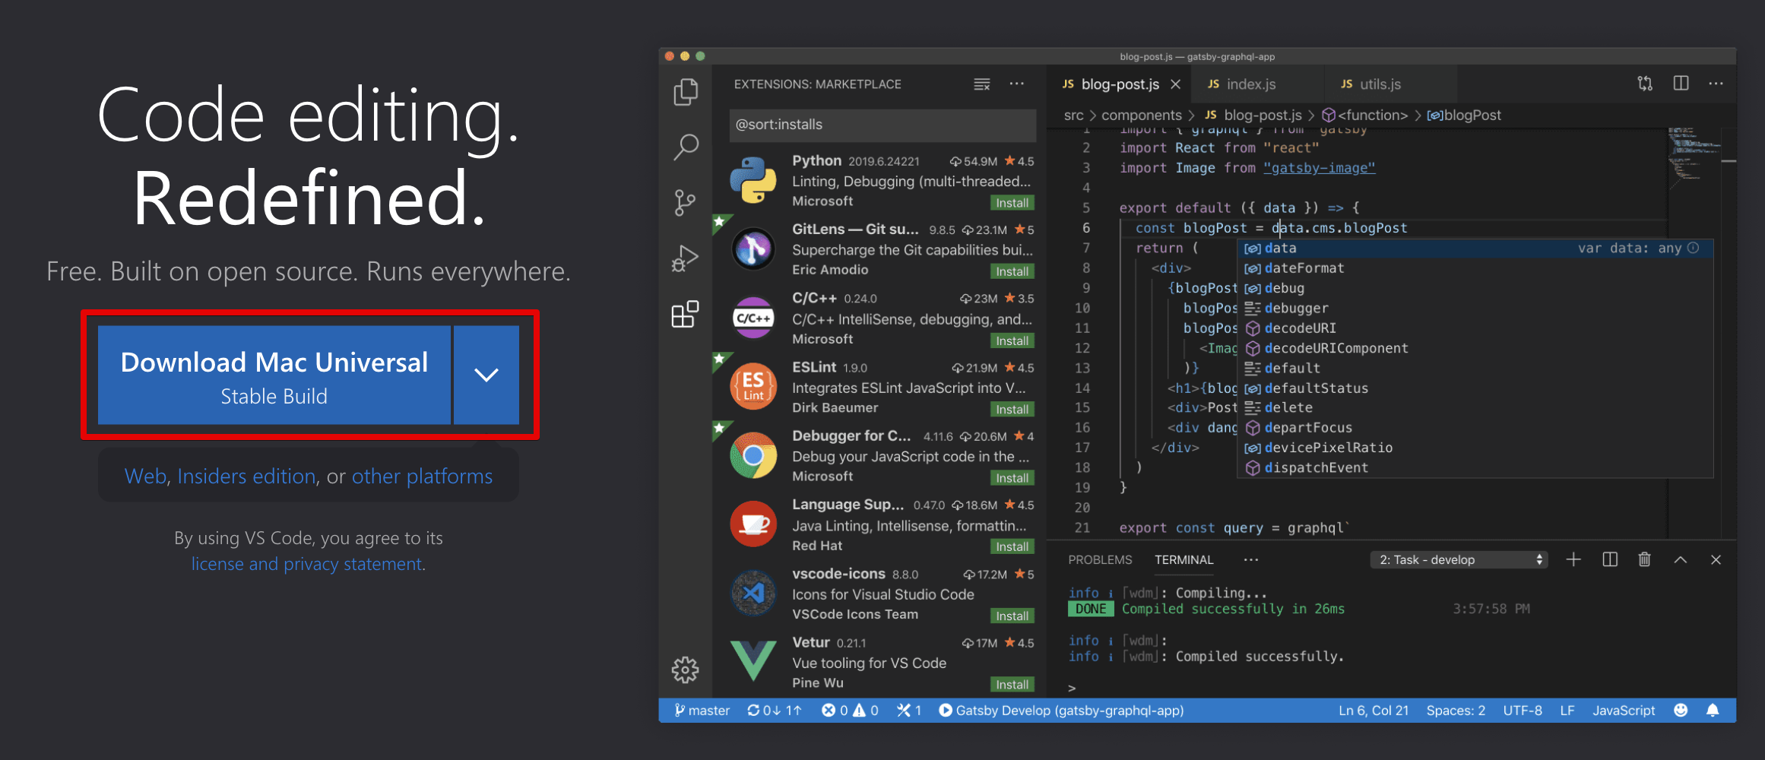
Task: Click UTF-8 encoding in status bar
Action: tap(1522, 710)
